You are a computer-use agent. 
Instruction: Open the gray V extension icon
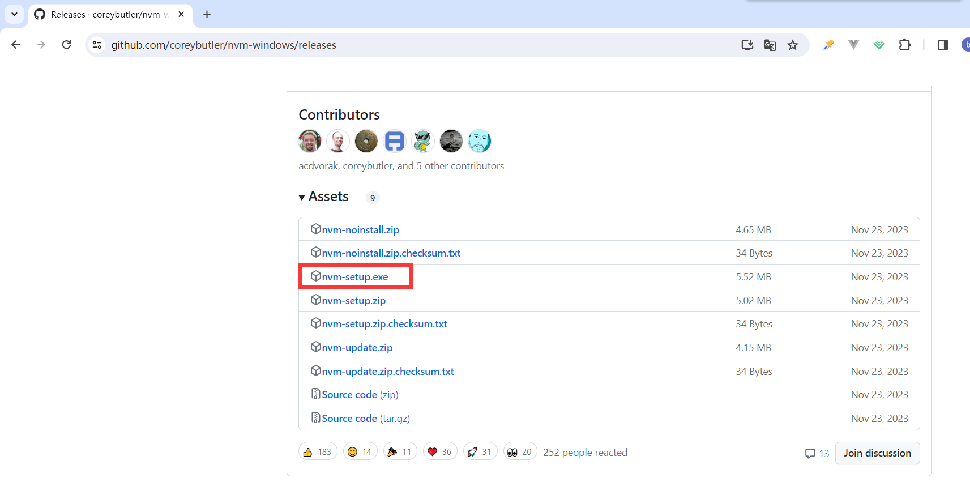pyautogui.click(x=853, y=45)
